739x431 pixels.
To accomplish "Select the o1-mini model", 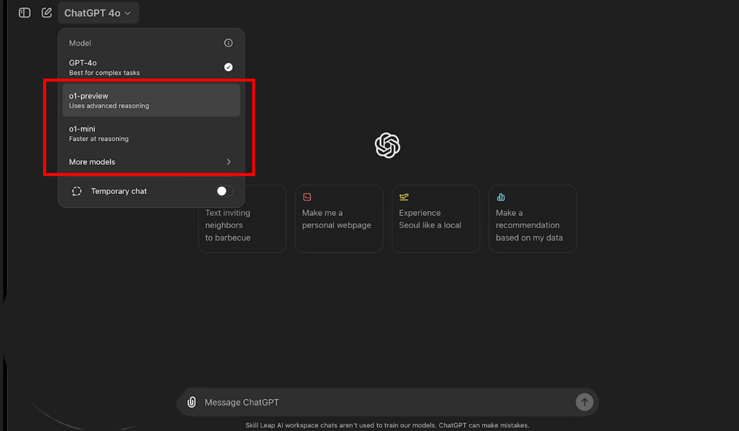I will coord(151,134).
